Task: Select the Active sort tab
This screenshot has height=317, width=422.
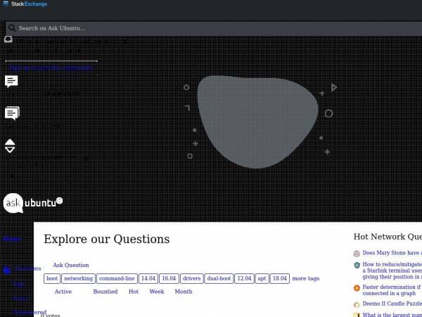Action: (x=63, y=292)
